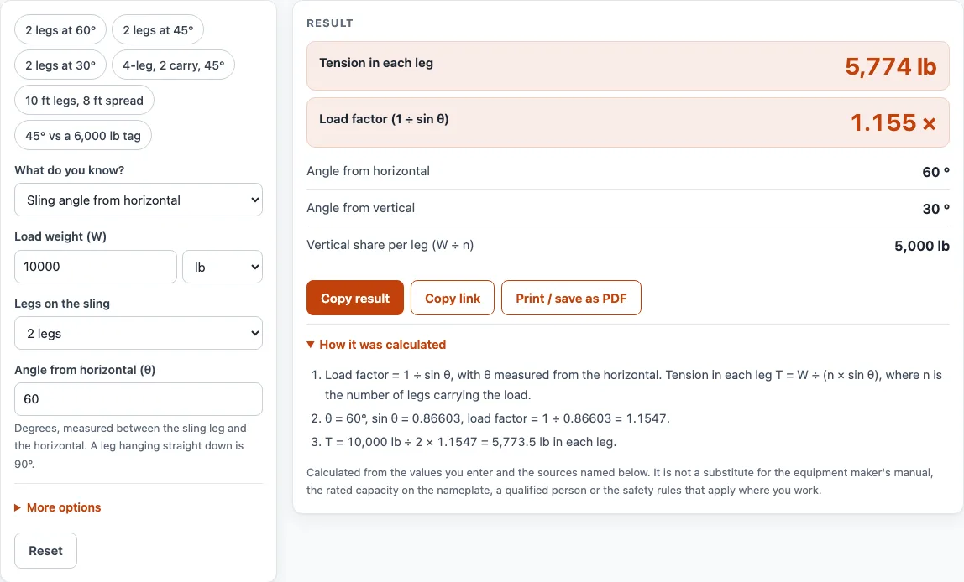964x582 pixels.
Task: Open the weight unit lb dropdown
Action: [x=223, y=267]
